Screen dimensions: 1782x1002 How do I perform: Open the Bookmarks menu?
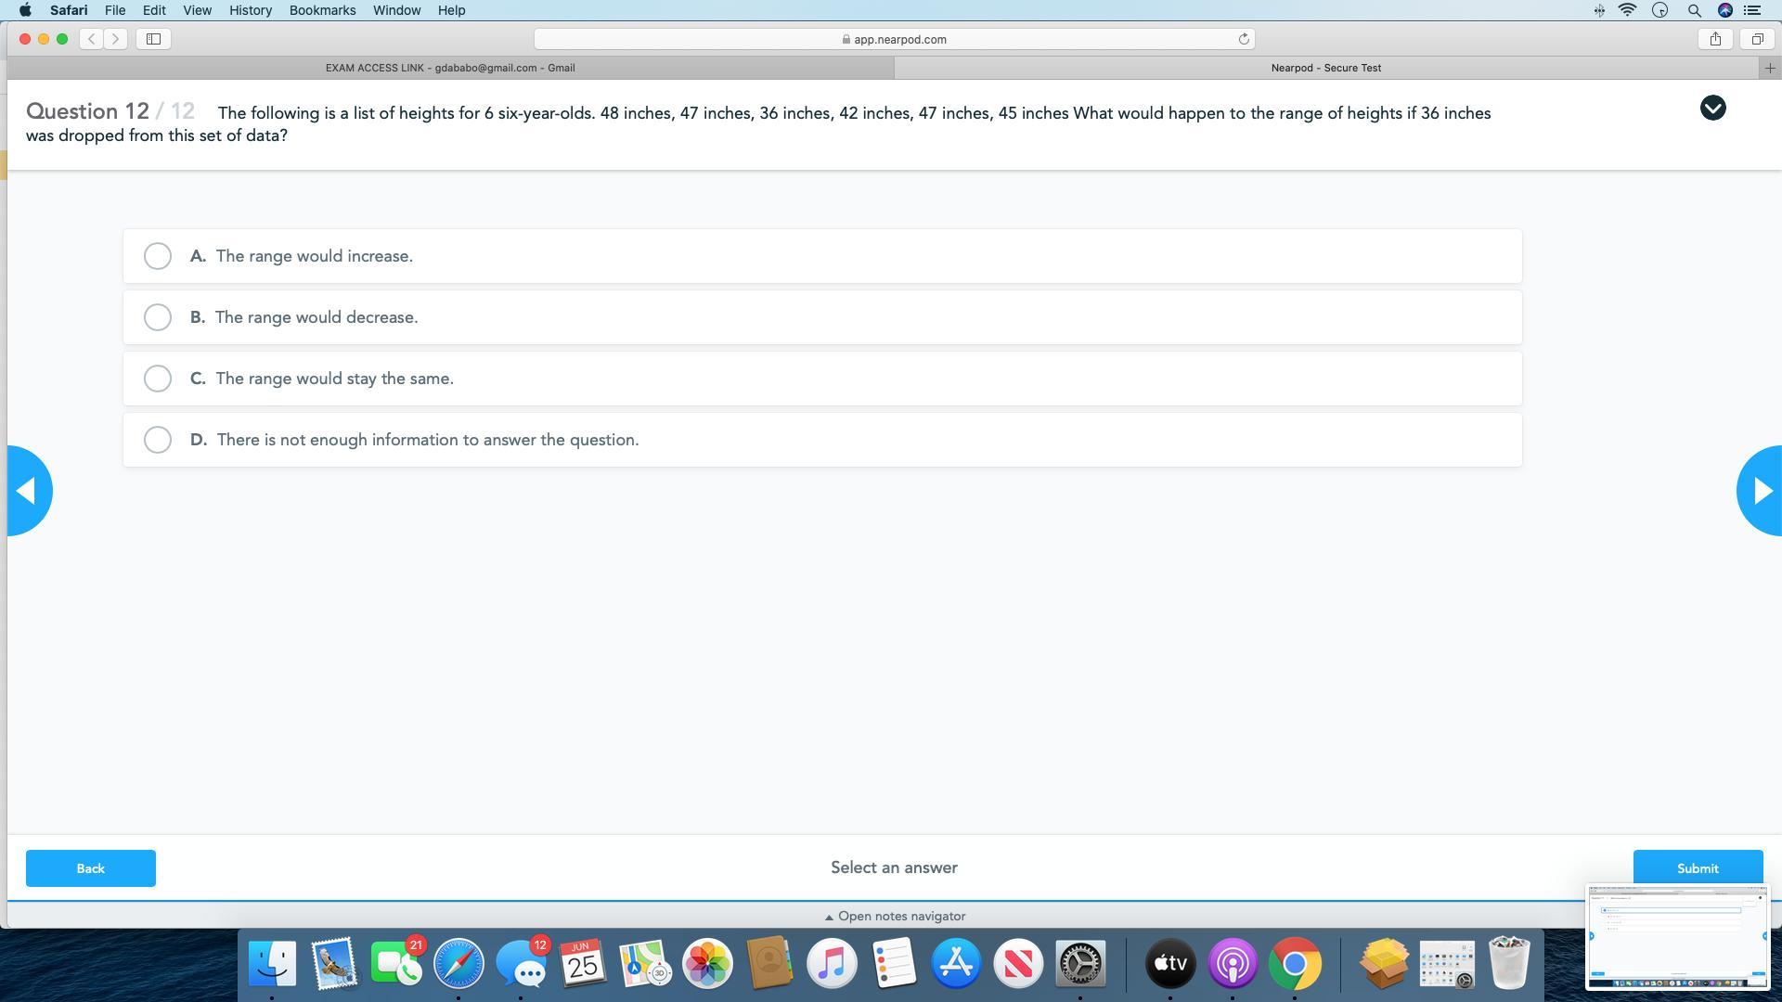point(322,10)
